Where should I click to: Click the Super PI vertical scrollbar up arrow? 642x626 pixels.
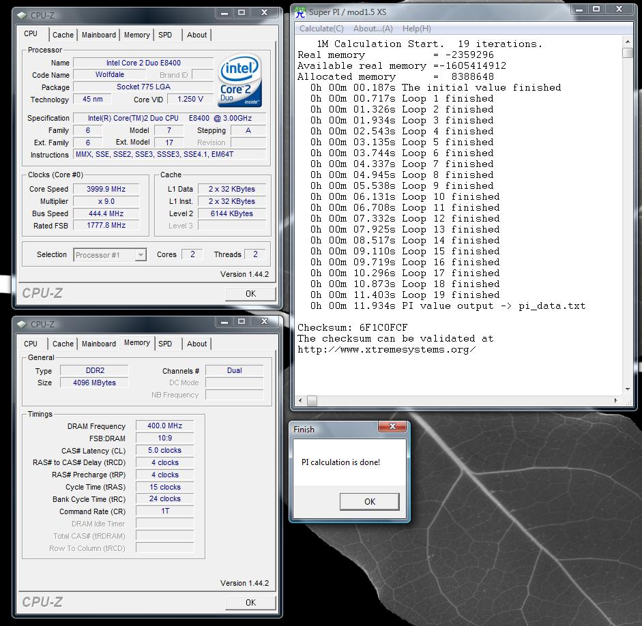[627, 42]
